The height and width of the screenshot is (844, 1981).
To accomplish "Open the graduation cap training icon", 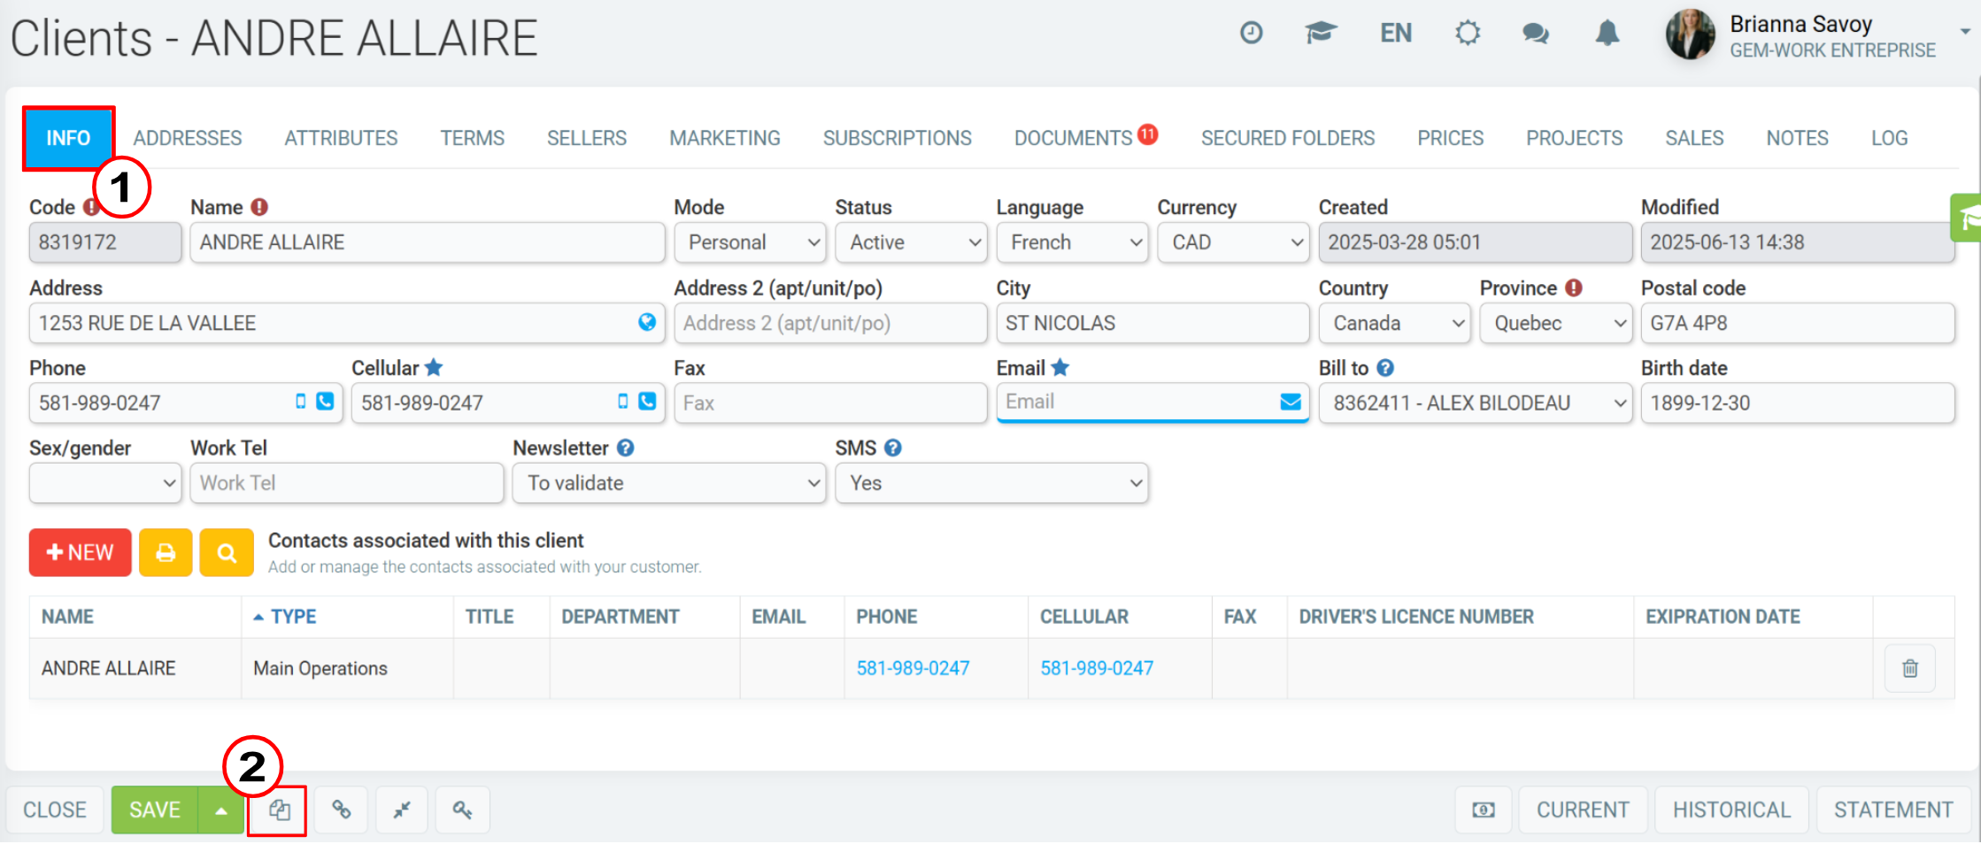I will (x=1321, y=34).
